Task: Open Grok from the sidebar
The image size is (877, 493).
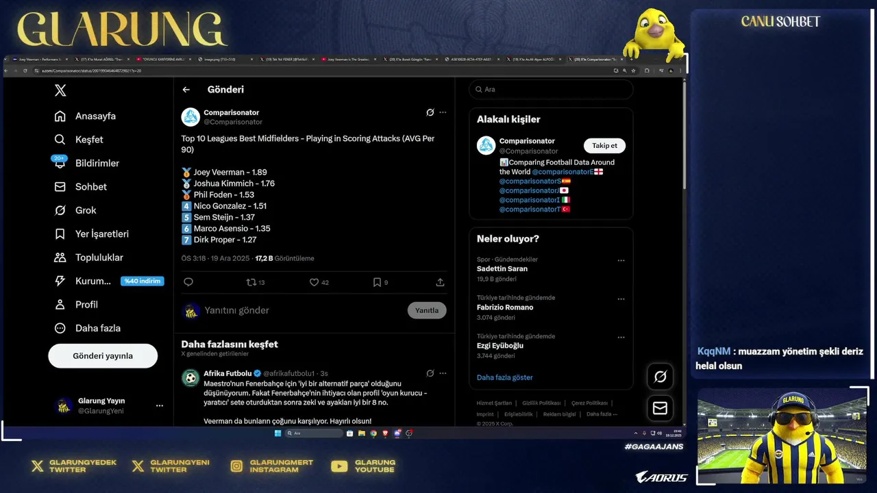Action: 75,210
